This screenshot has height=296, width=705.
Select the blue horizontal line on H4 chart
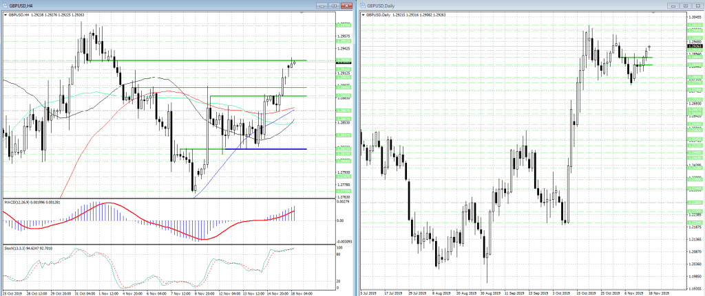click(x=265, y=149)
